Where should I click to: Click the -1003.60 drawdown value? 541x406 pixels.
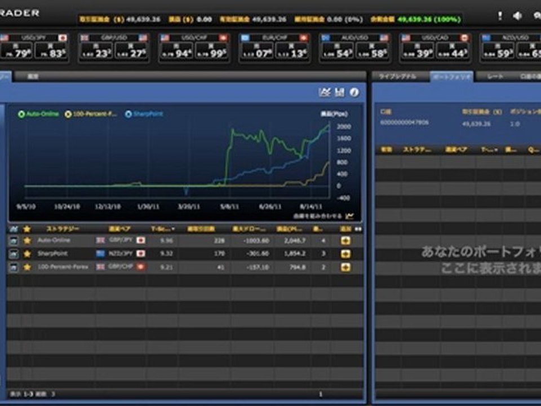click(x=256, y=241)
